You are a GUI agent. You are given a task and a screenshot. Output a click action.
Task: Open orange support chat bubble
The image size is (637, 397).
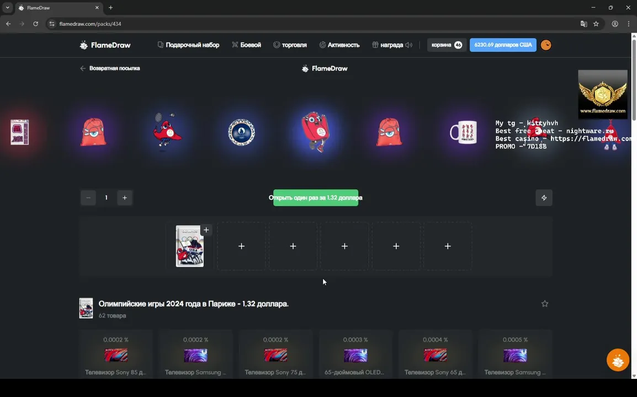(x=618, y=360)
